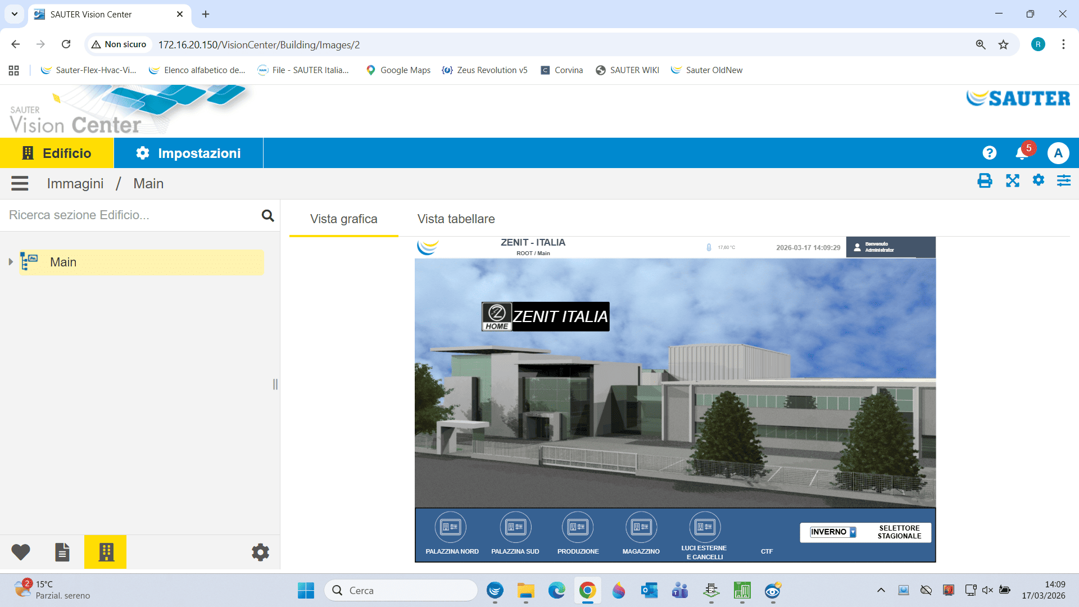Screen dimensions: 1079x607
Task: Expand the Main tree node arrow
Action: (x=11, y=262)
